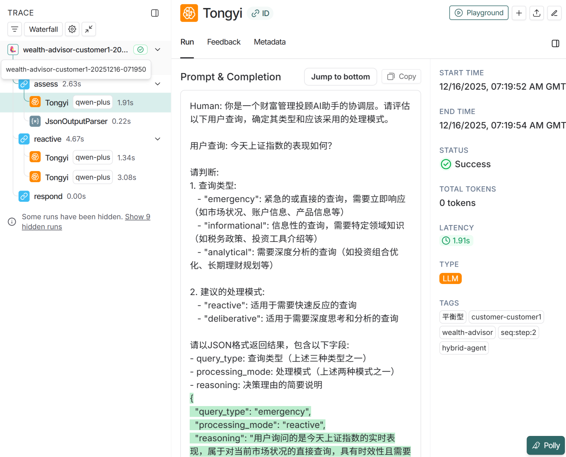Click the seq:step:2 tag
566x457 pixels.
[x=519, y=332]
